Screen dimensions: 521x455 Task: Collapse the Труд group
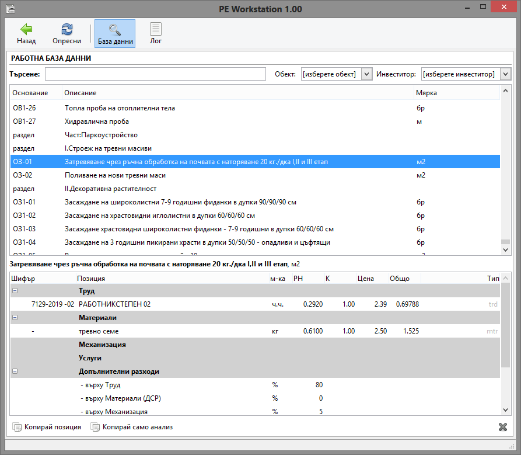tap(15, 291)
